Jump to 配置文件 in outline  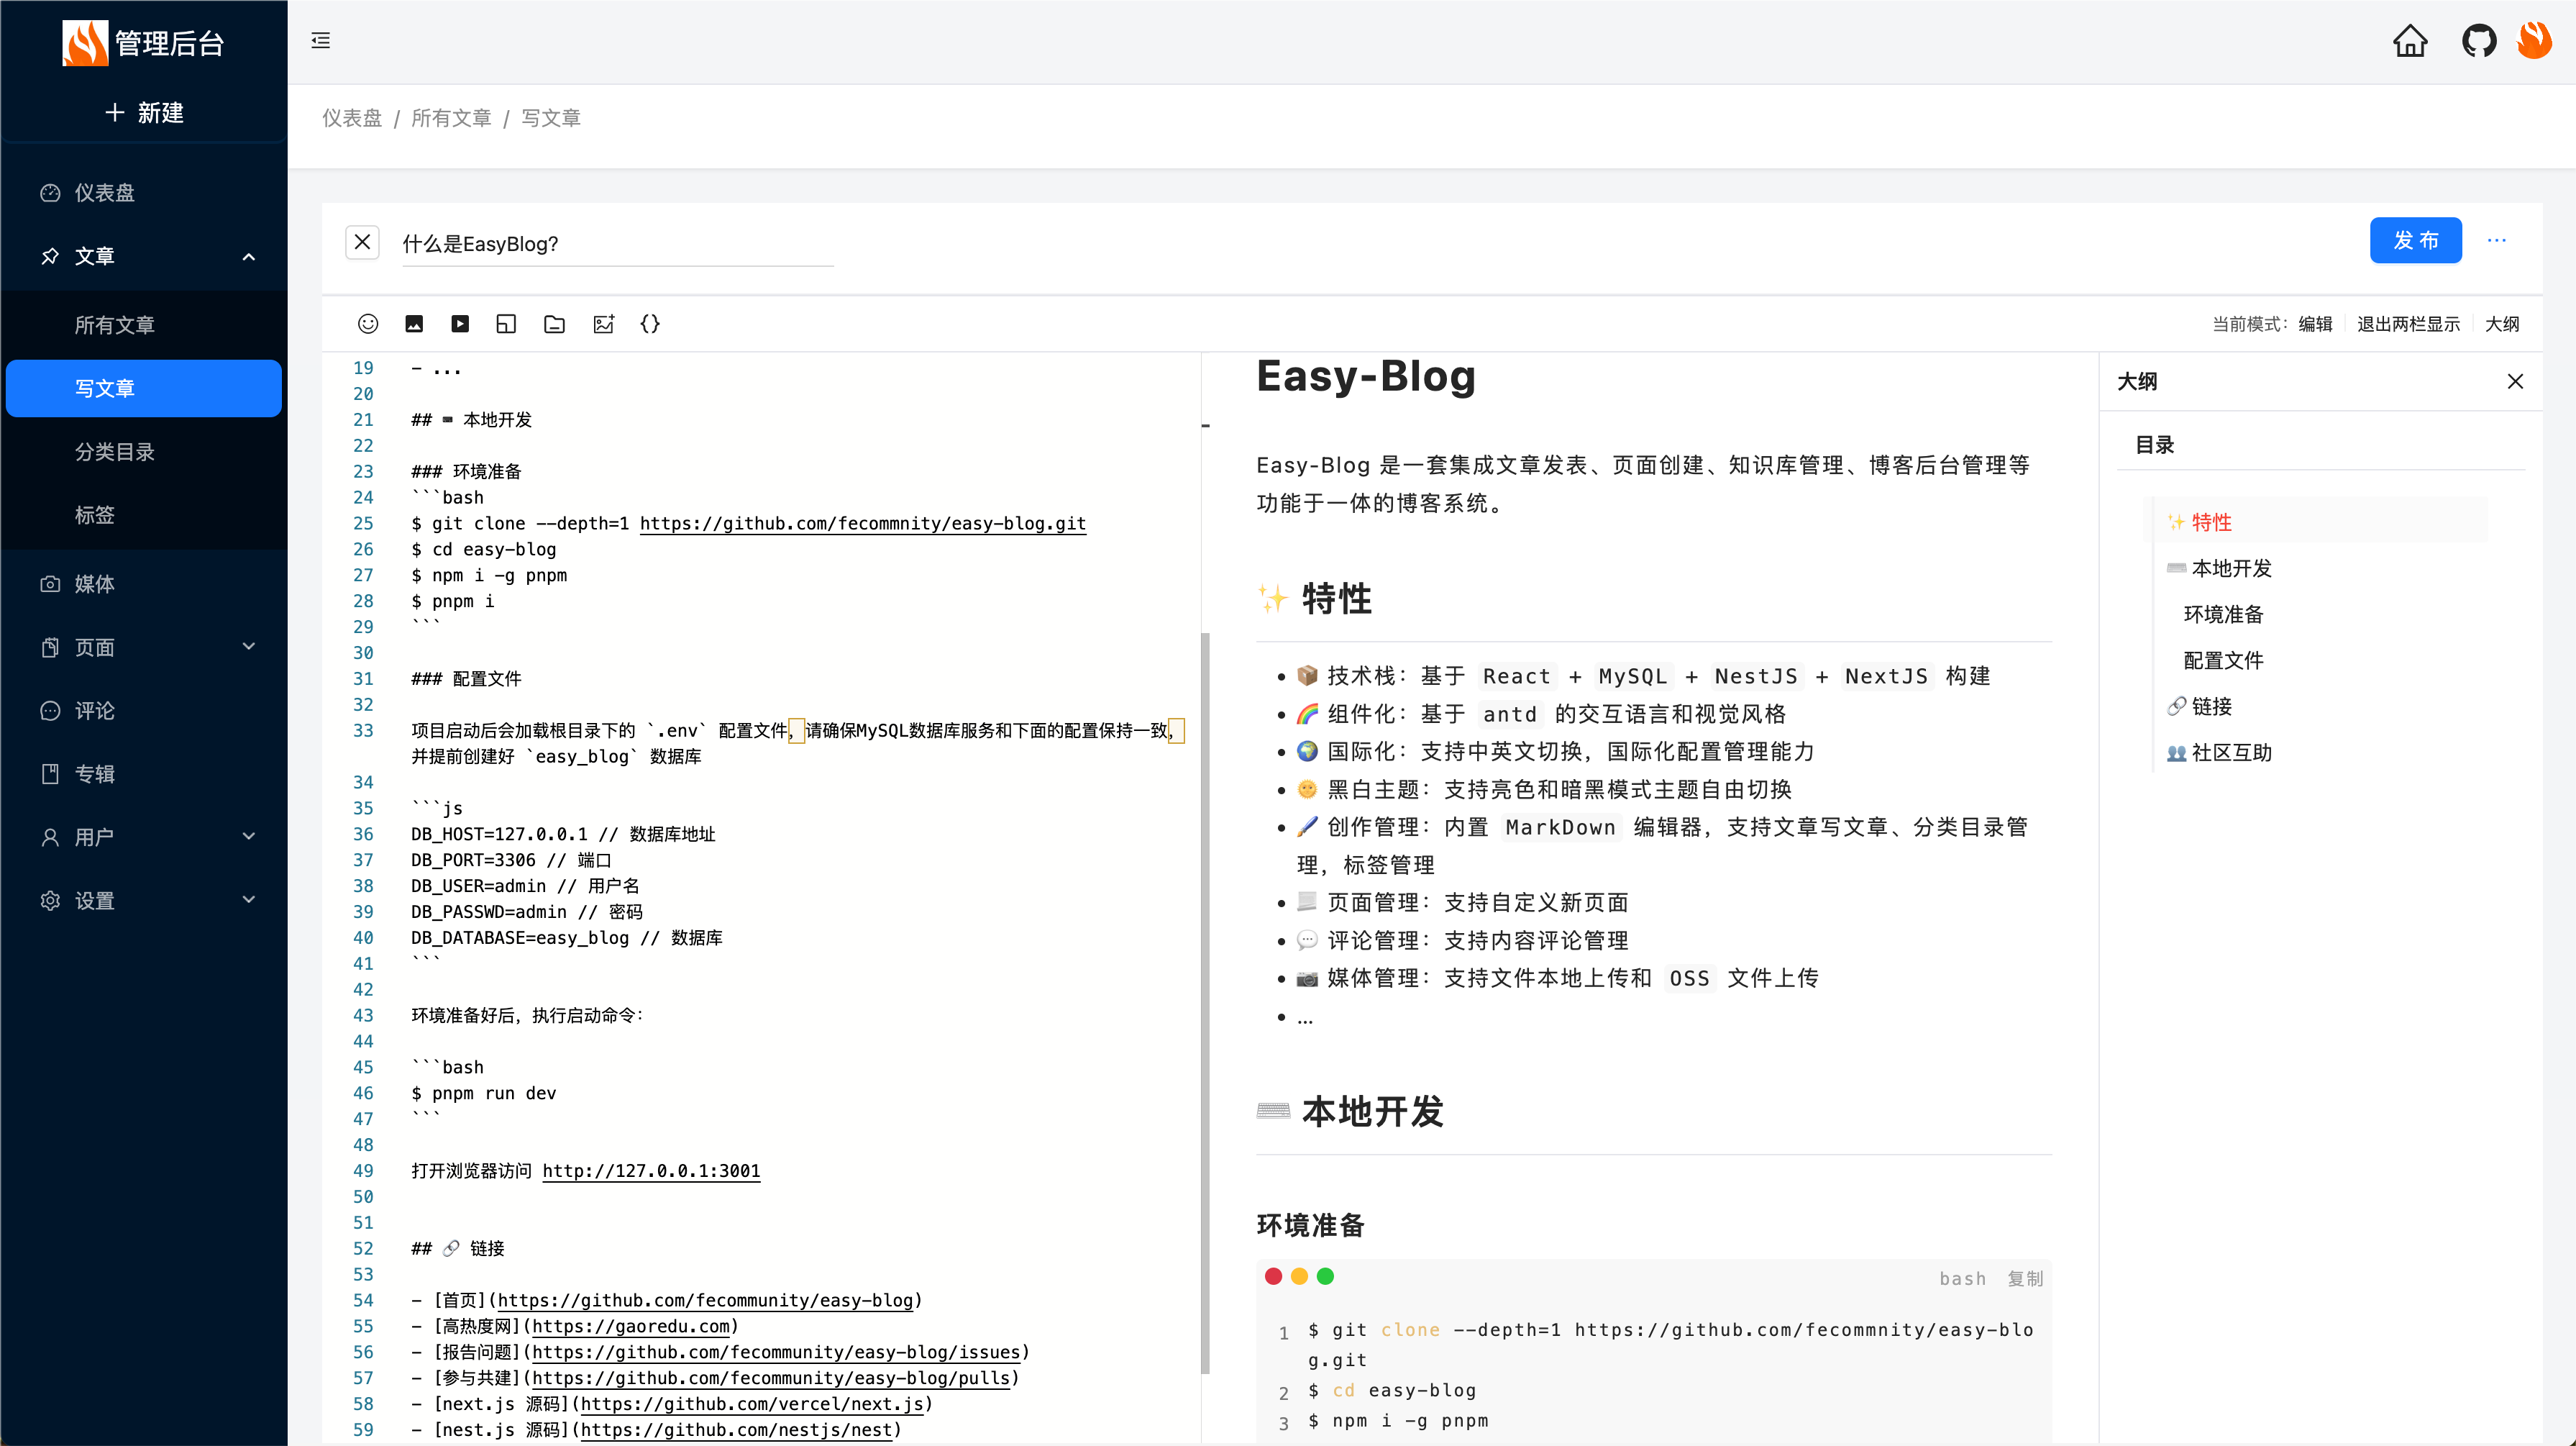2223,660
